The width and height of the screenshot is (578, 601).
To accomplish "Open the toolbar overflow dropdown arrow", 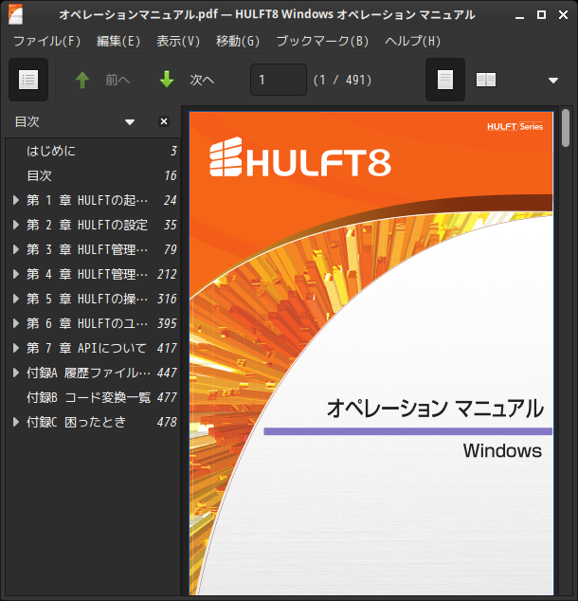I will pos(553,81).
